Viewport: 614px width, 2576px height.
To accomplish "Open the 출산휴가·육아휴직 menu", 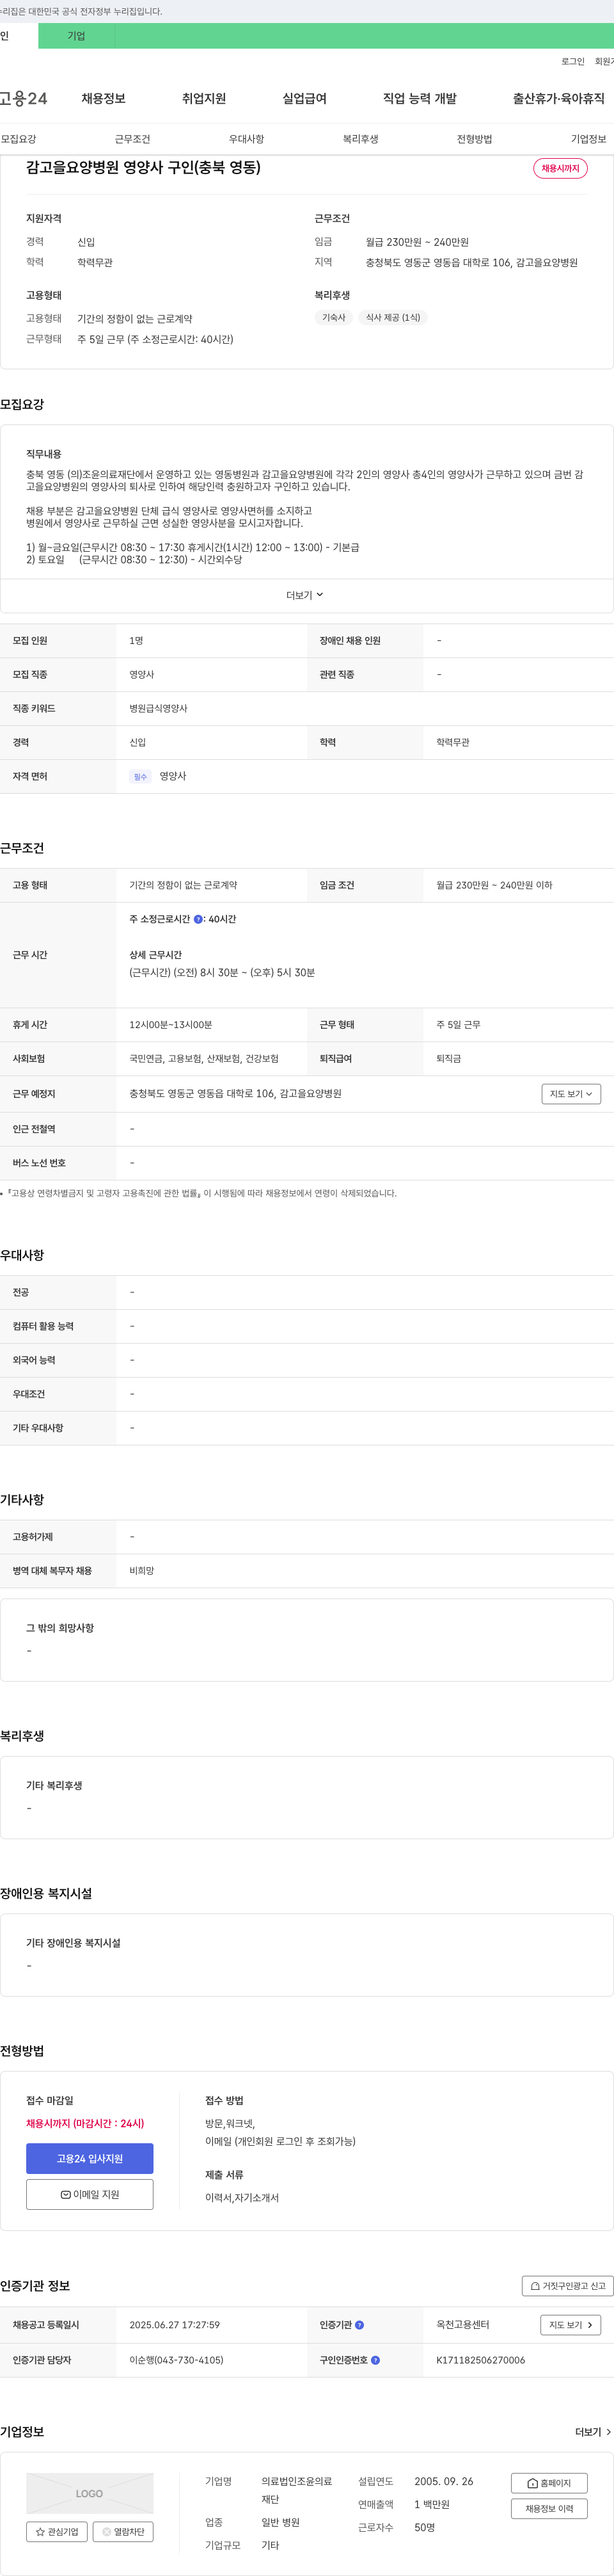I will click(x=559, y=98).
